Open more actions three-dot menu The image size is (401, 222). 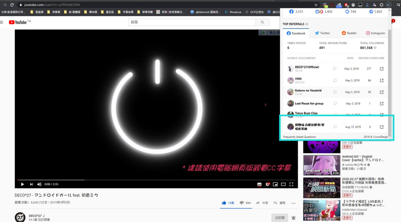click(293, 203)
